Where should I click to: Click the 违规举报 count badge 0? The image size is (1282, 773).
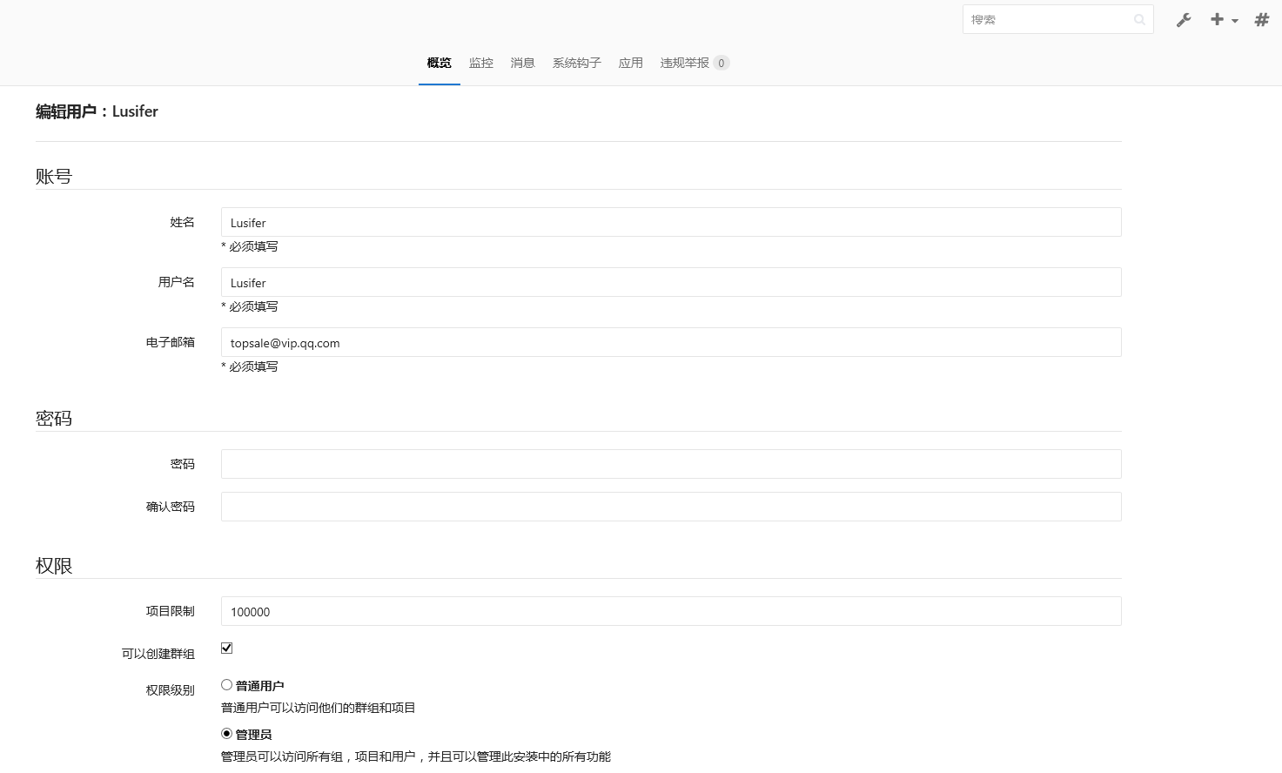click(x=722, y=63)
